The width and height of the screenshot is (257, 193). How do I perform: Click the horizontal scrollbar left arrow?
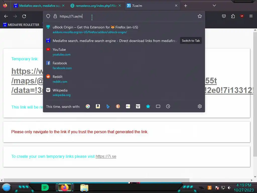coord(2,180)
